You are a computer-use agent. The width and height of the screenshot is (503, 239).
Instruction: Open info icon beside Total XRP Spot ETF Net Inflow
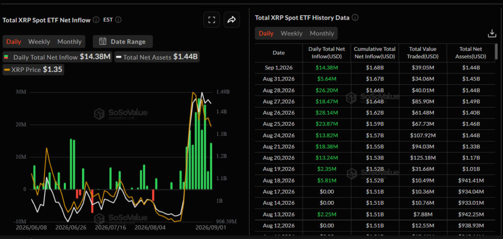pyautogui.click(x=96, y=20)
